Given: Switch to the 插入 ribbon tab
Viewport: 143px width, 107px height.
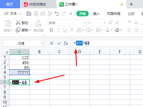Looking at the screenshot, I should coord(96,14).
